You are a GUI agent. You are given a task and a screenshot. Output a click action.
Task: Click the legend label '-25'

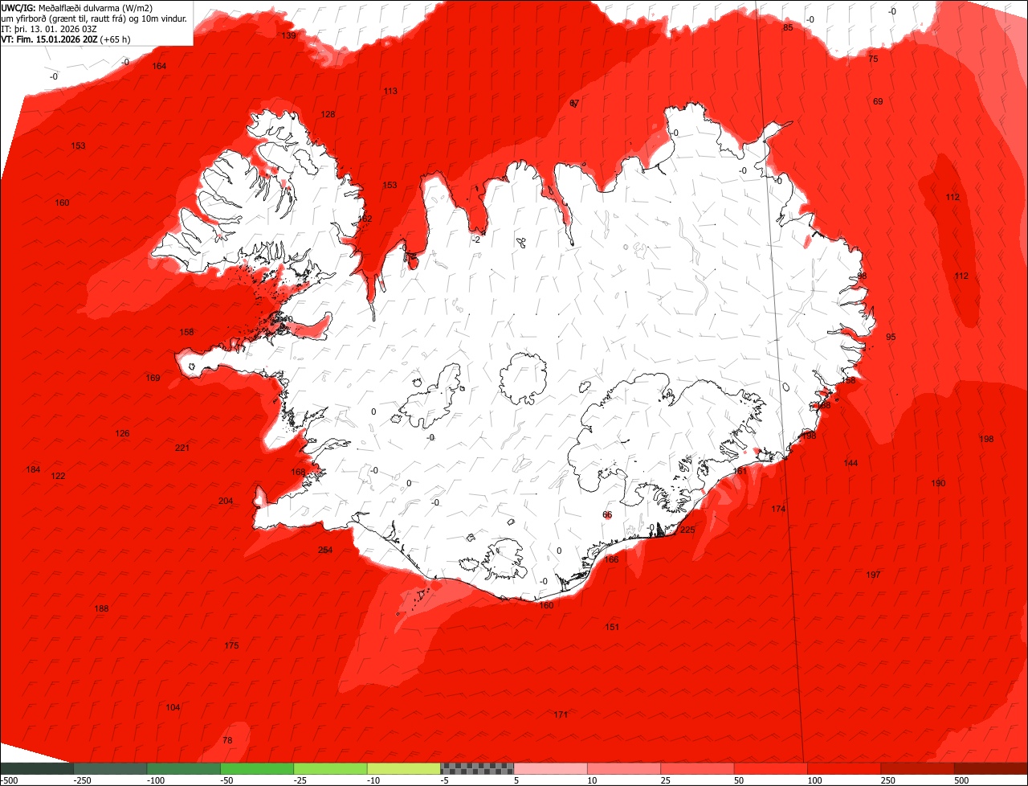[x=301, y=780]
